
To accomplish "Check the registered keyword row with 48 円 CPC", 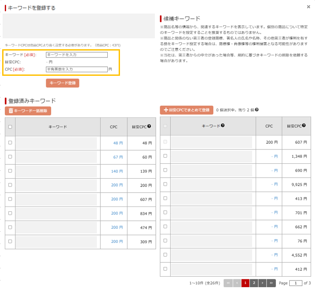I will point(10,142).
